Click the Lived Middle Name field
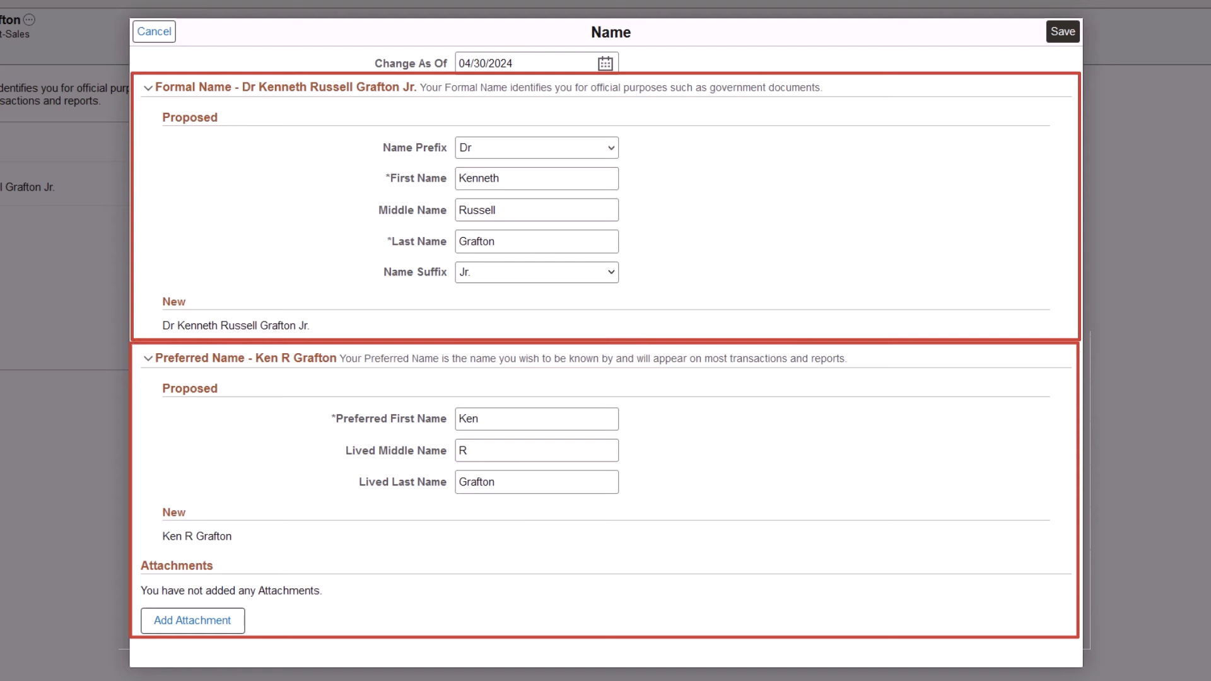 click(x=536, y=450)
